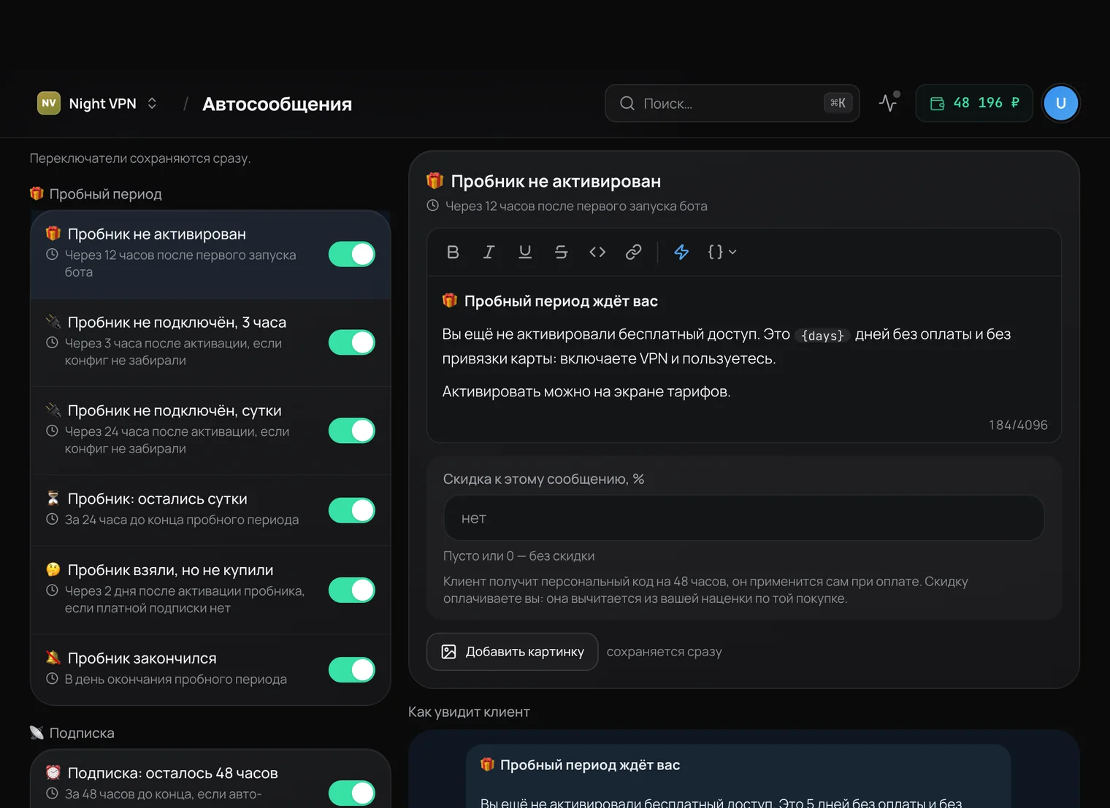
Task: Insert a link with the chain icon
Action: pos(634,252)
